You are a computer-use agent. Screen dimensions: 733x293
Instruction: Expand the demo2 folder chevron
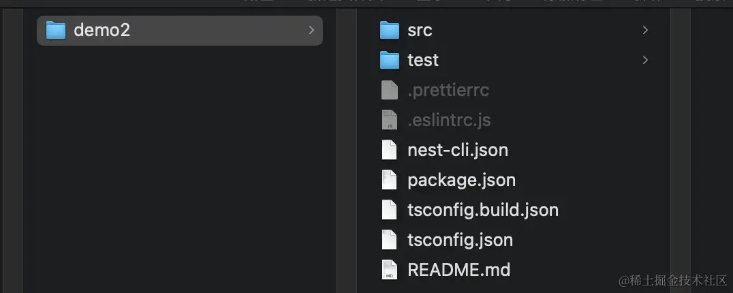(311, 31)
